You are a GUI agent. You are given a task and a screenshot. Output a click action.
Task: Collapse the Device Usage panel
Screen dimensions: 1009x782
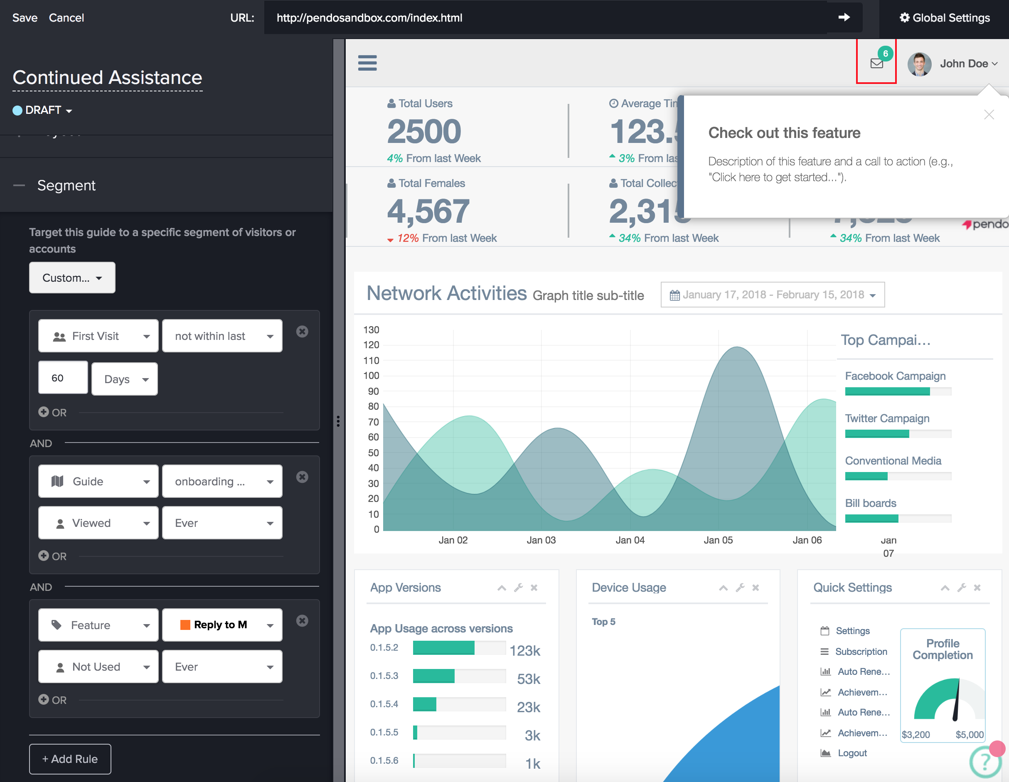[724, 588]
